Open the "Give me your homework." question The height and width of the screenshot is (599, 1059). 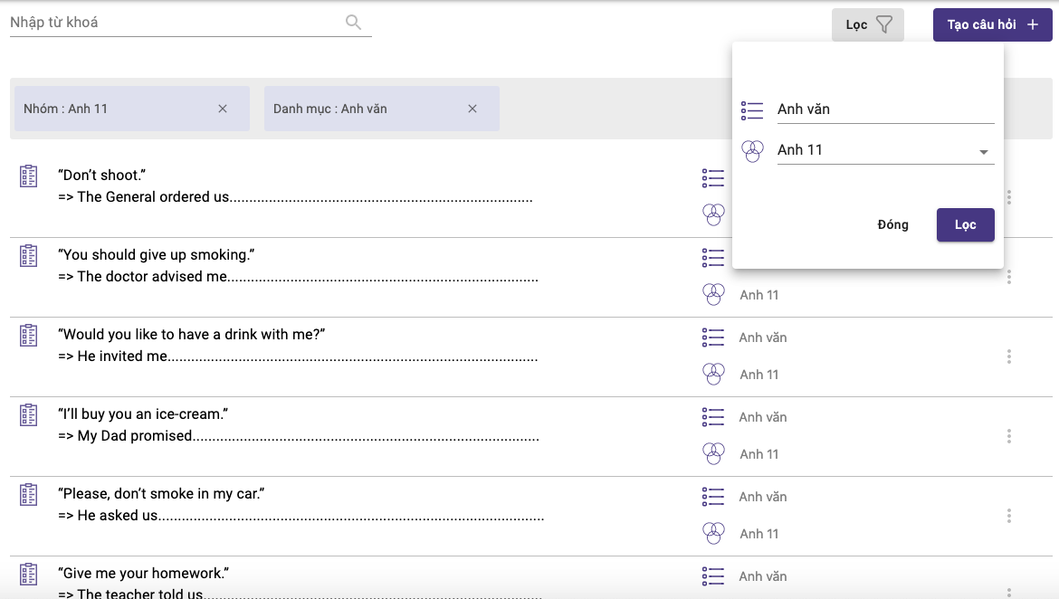point(143,574)
